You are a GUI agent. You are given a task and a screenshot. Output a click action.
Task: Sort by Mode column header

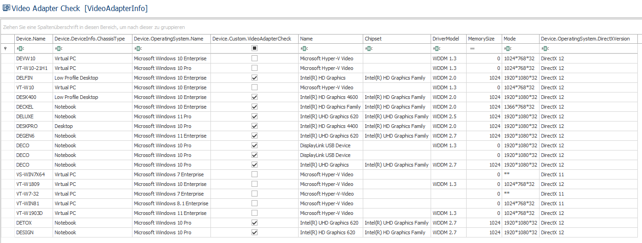[x=521, y=39]
